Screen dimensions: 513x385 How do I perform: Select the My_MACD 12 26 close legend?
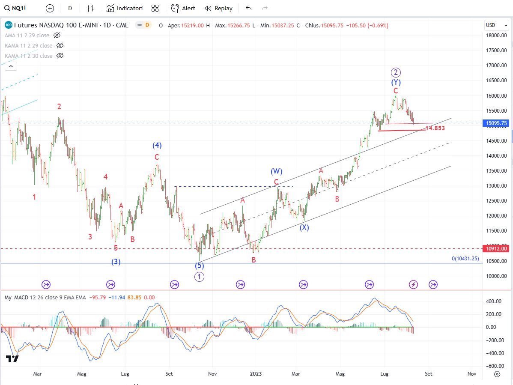(x=45, y=298)
